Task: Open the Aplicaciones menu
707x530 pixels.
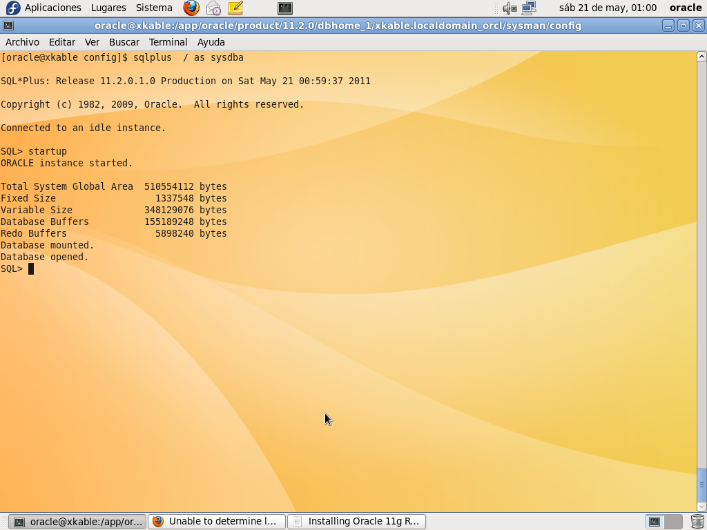Action: 52,8
